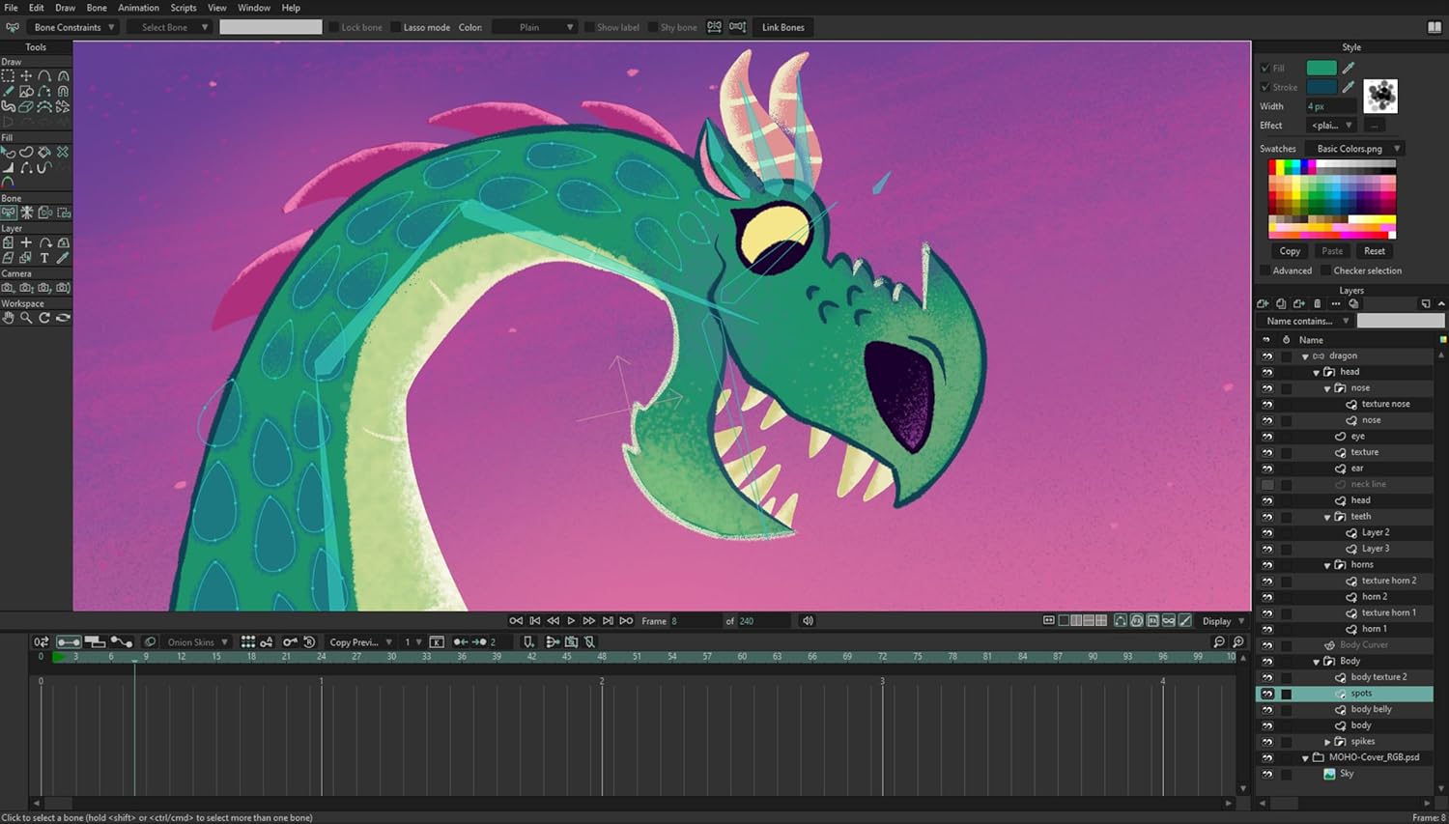Image resolution: width=1449 pixels, height=824 pixels.
Task: Toggle visibility of the spots layer
Action: [1267, 694]
